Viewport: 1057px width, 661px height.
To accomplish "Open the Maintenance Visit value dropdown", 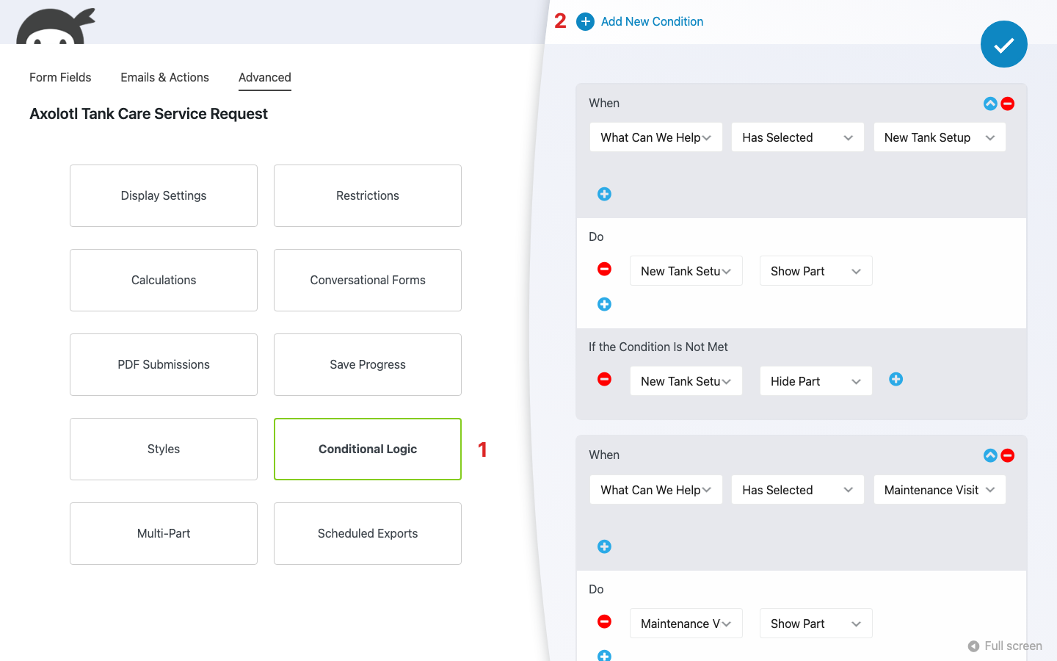I will point(940,490).
